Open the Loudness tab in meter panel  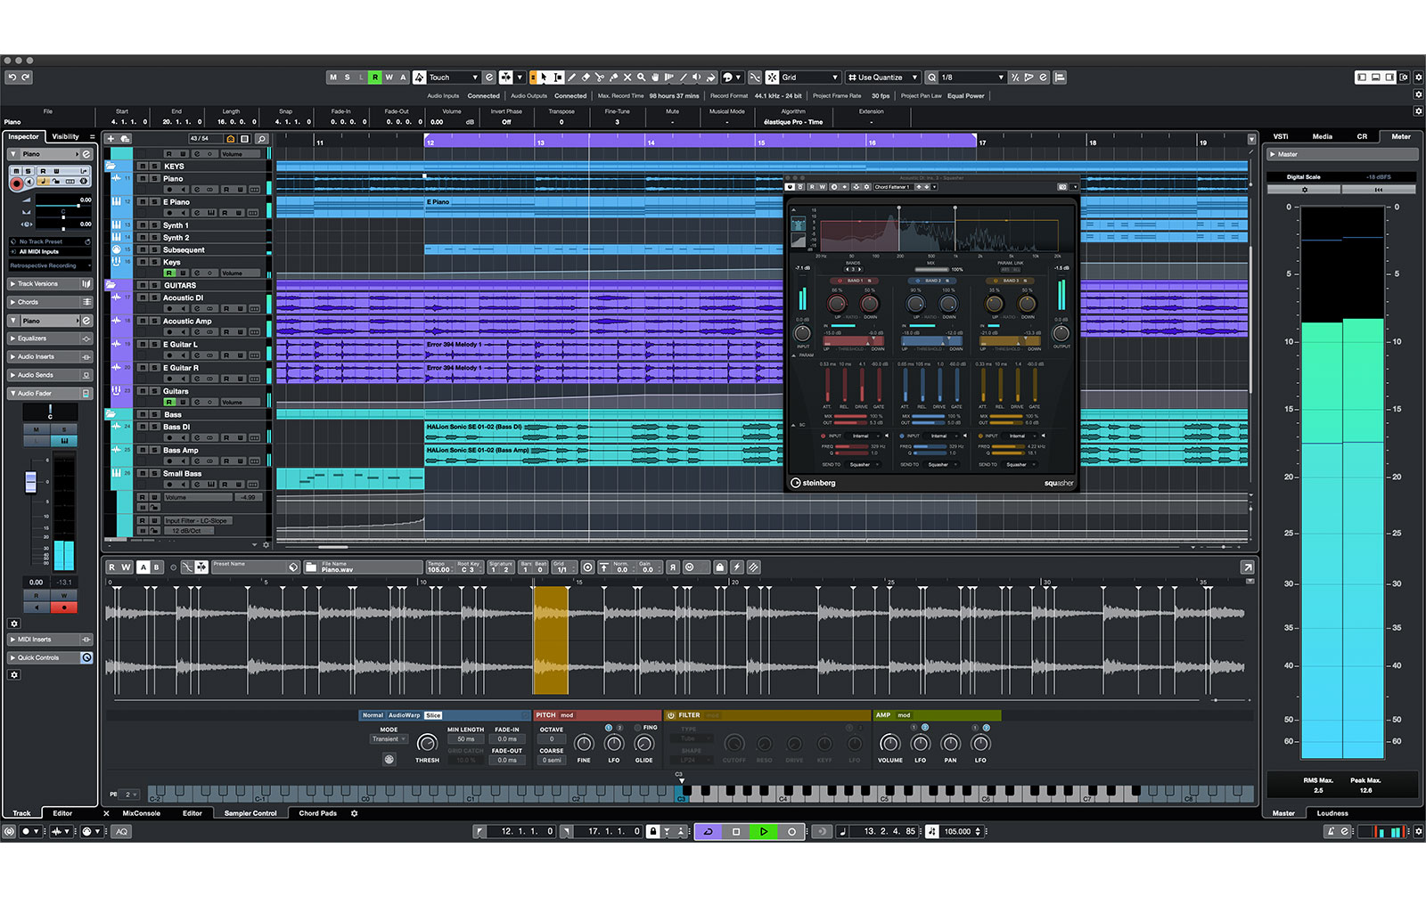1332,813
